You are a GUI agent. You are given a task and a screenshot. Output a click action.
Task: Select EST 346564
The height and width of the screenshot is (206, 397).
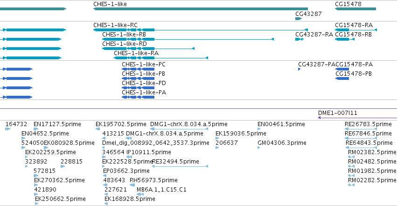click(x=104, y=157)
